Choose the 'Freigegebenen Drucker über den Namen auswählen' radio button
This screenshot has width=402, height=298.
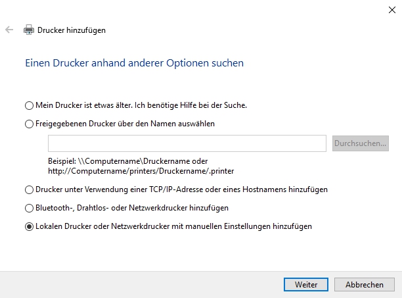point(28,124)
